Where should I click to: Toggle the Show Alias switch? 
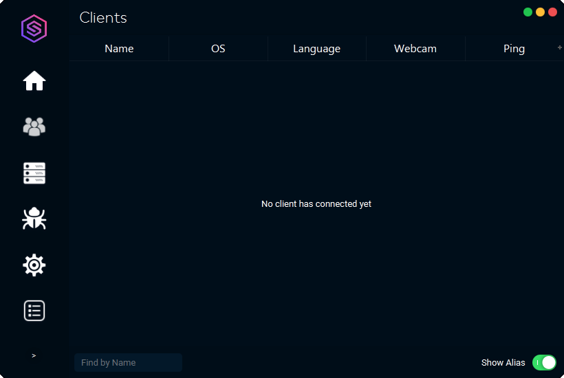[544, 362]
